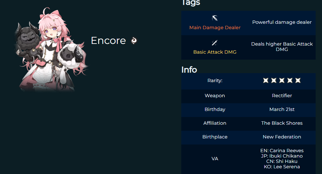This screenshot has height=174, width=322.
Task: Click the fifth rarity star
Action: 298,80
